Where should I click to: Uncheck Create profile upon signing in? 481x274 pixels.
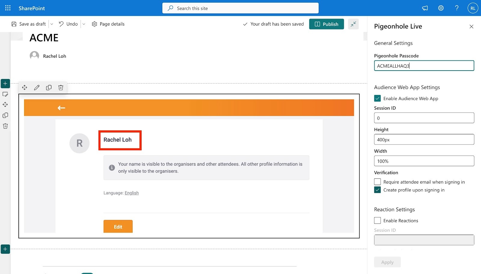pos(377,190)
